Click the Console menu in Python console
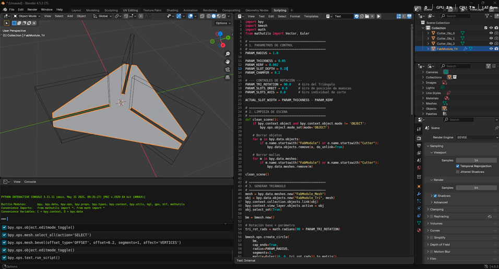The width and height of the screenshot is (499, 269). 30,181
